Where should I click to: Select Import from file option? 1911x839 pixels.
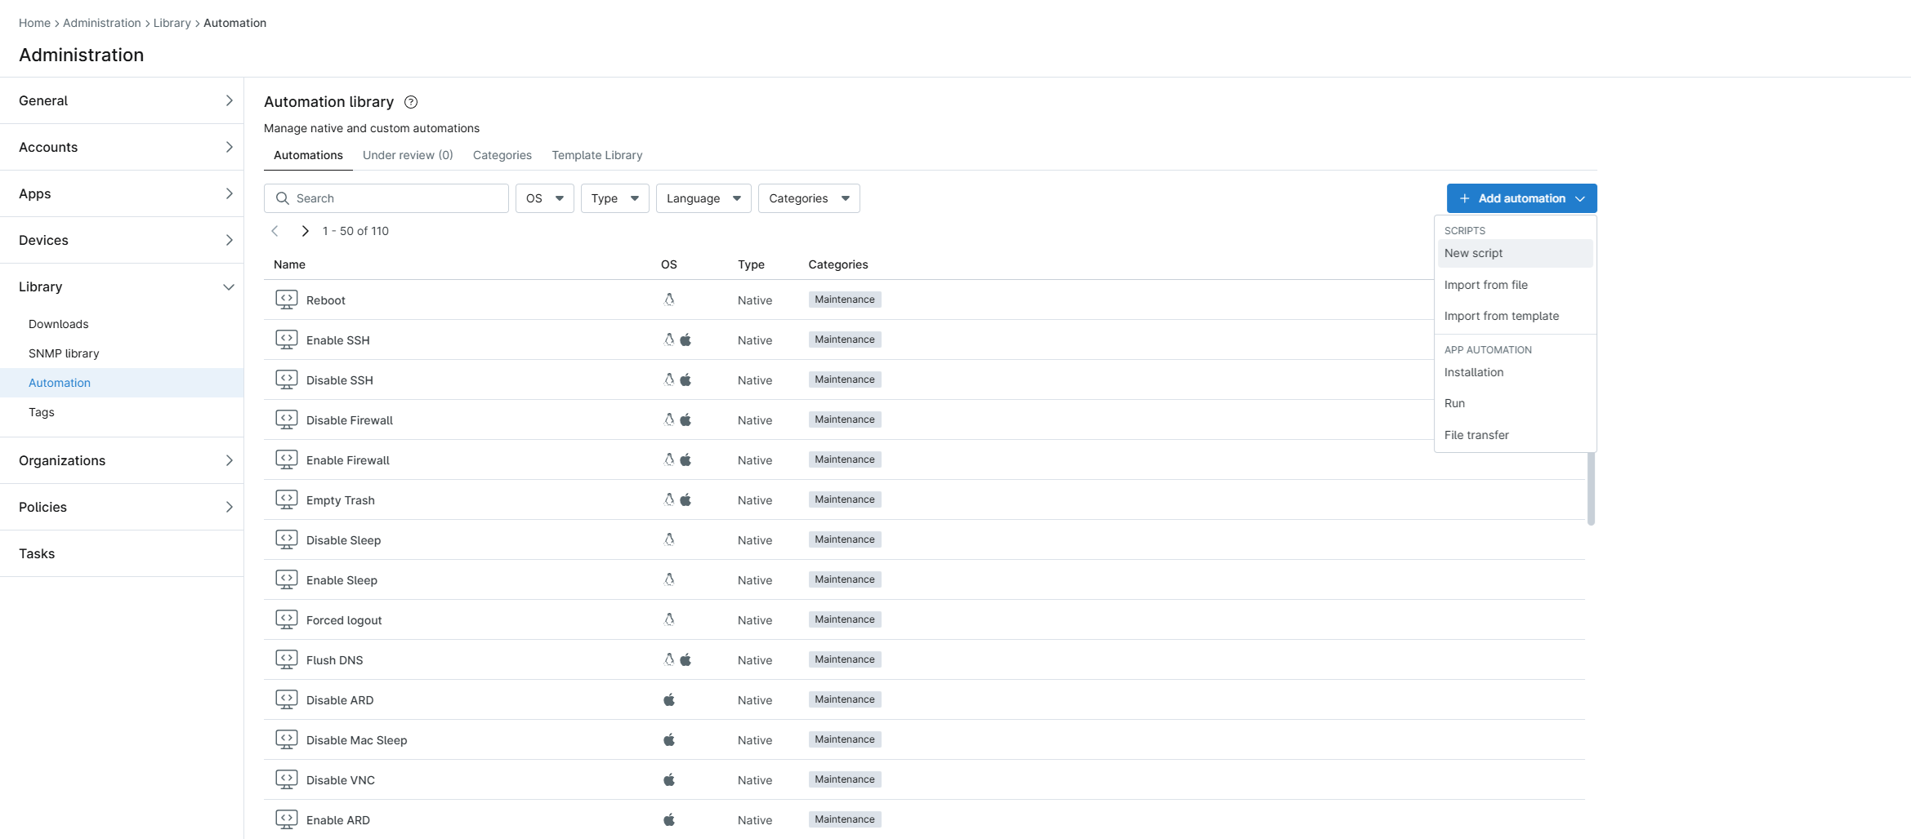coord(1516,285)
